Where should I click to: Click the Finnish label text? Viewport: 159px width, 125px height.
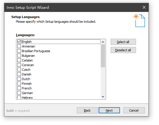point(27,84)
